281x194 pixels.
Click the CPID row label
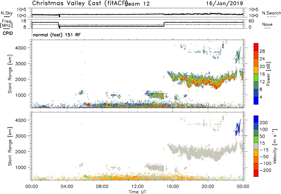(x=8, y=33)
